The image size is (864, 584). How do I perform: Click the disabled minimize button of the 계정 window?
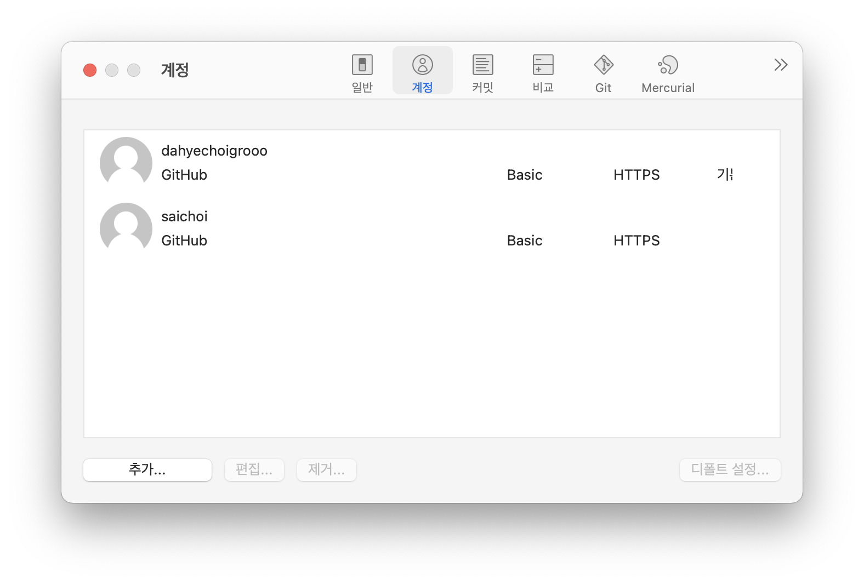click(112, 70)
